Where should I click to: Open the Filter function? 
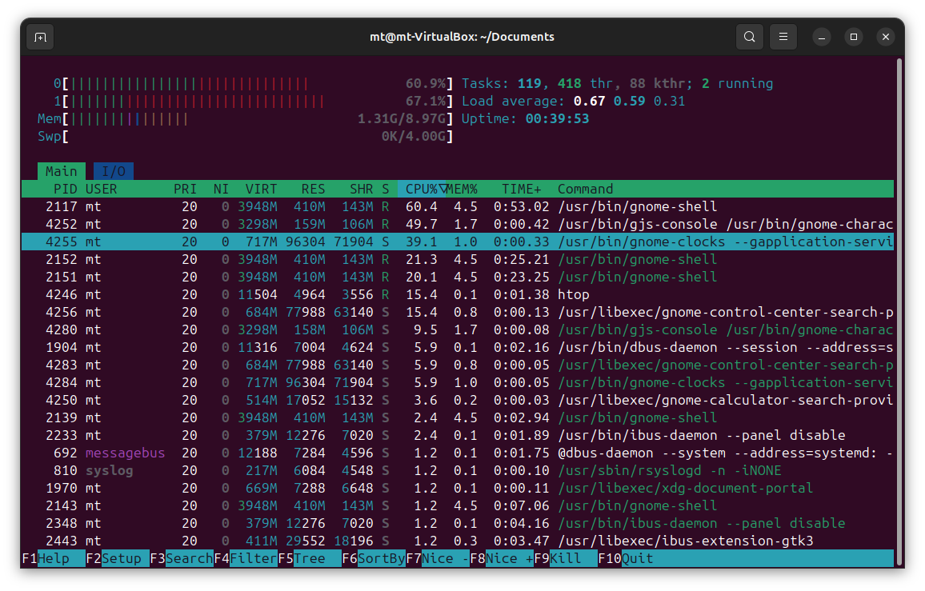[x=253, y=558]
